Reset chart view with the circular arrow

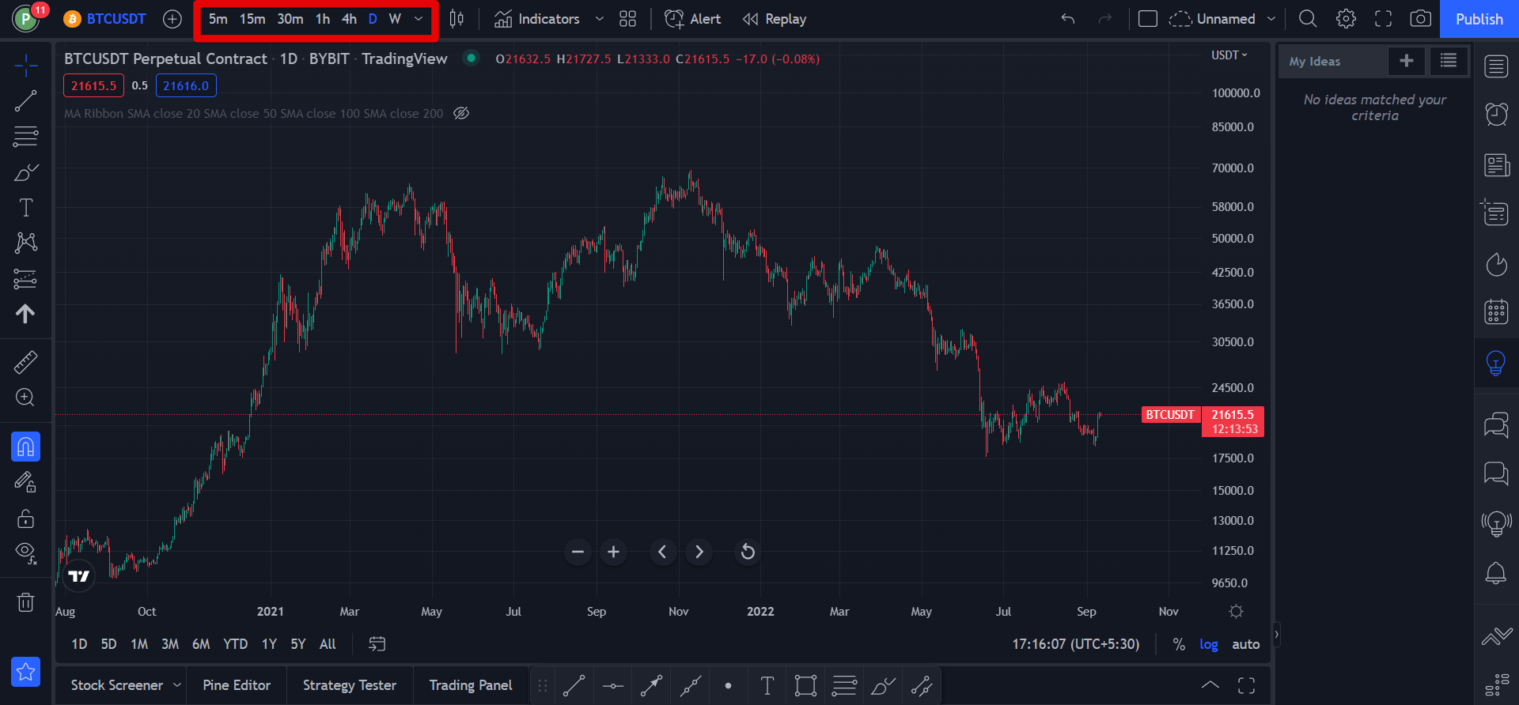click(x=748, y=552)
